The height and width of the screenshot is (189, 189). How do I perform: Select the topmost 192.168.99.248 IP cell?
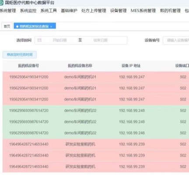132,111
